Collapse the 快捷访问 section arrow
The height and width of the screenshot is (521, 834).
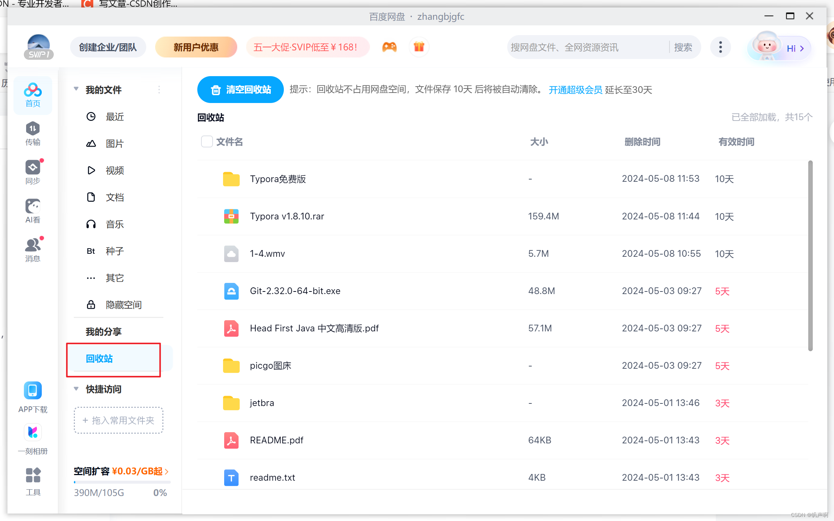[76, 389]
